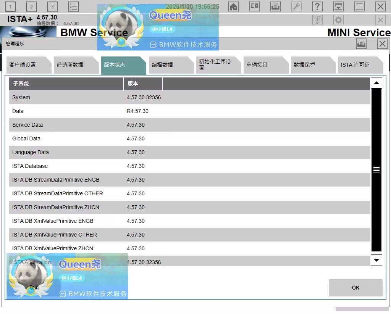Click the ISTA+ version label 4.57.30
Image resolution: width=391 pixels, height=314 pixels.
(47, 18)
